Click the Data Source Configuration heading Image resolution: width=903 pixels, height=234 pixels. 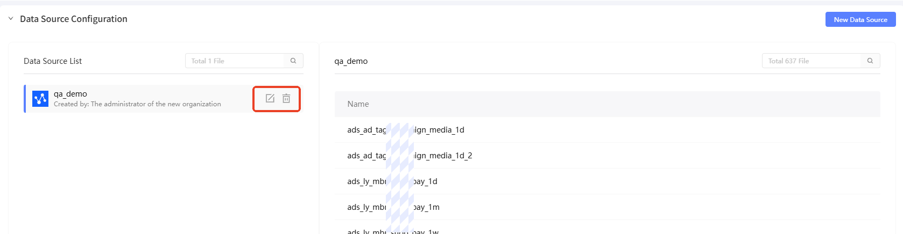pos(74,19)
